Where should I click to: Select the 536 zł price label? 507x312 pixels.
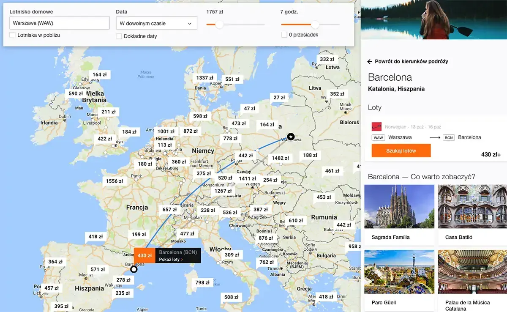tap(230, 213)
